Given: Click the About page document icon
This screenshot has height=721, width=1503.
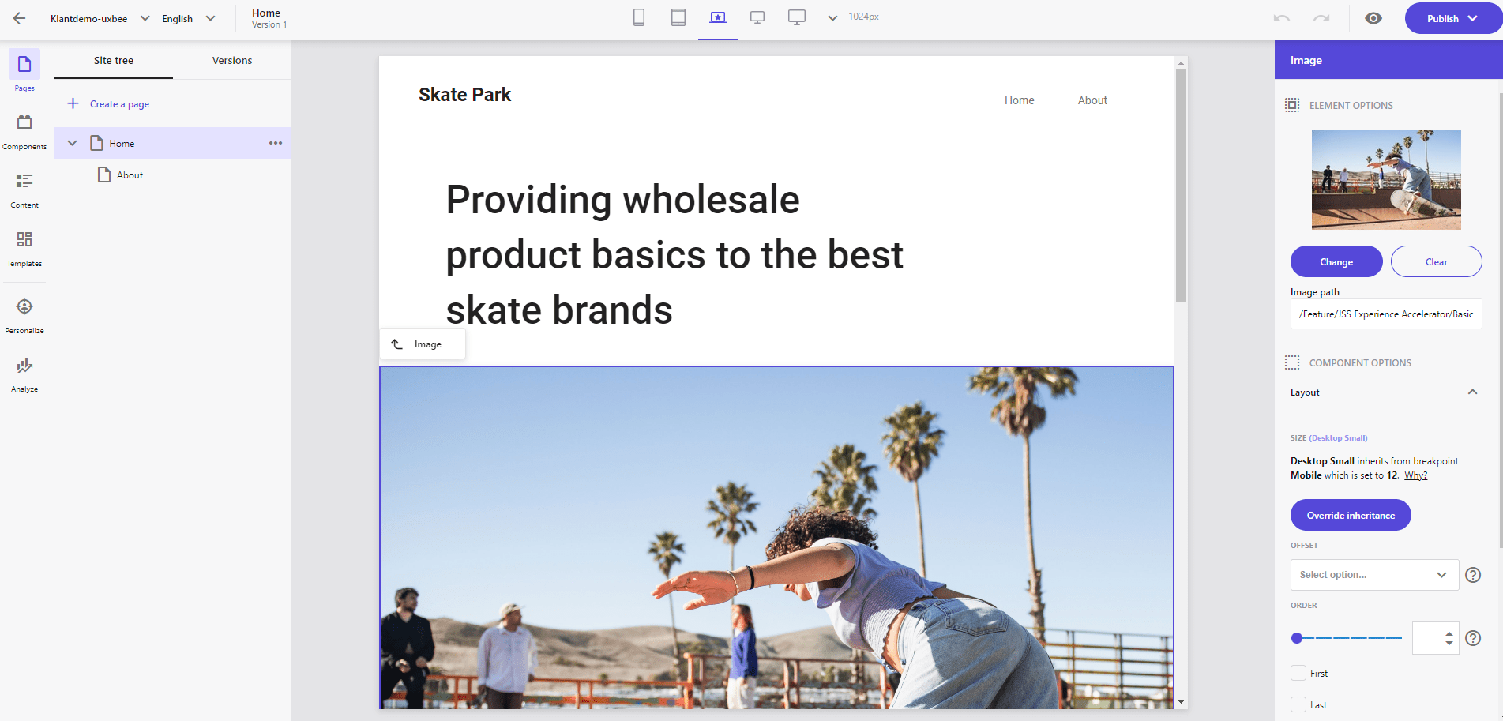Looking at the screenshot, I should pos(104,175).
